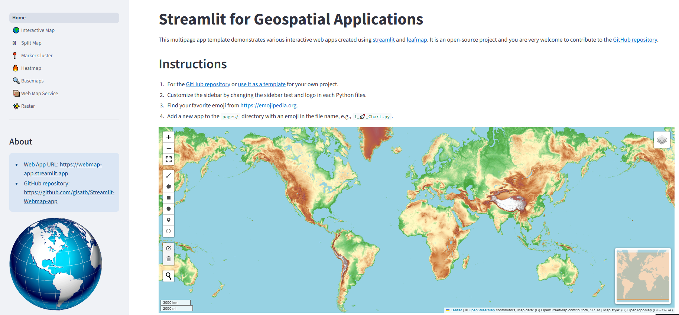The width and height of the screenshot is (679, 315).
Task: Select the draw polyline tool
Action: [x=169, y=175]
